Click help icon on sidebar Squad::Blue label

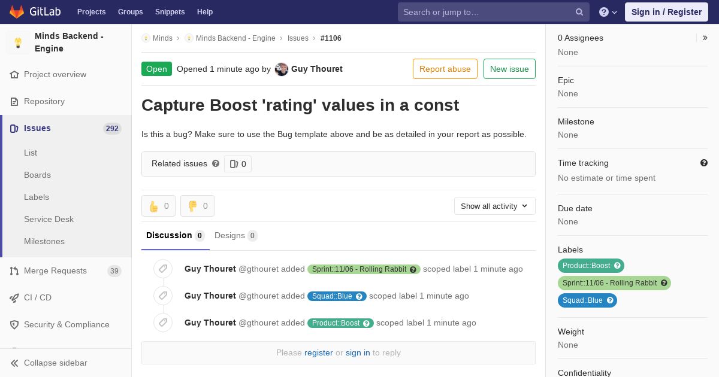click(610, 300)
